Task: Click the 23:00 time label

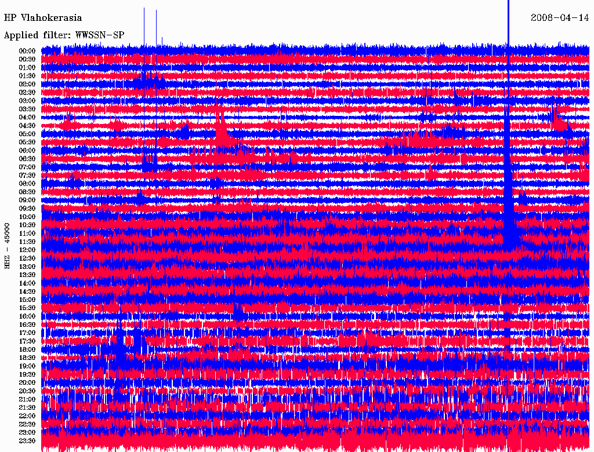Action: [27, 433]
